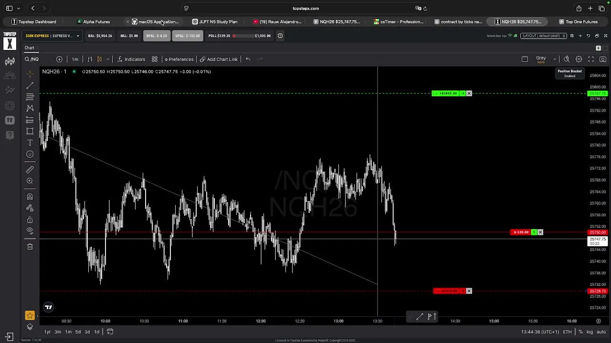Open the emoji icons tool
This screenshot has height=343, width=611.
(30, 154)
